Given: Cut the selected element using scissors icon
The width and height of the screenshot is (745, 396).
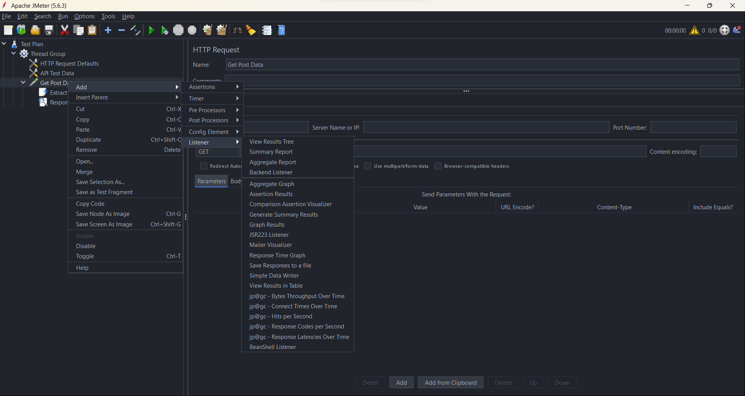Looking at the screenshot, I should (64, 30).
